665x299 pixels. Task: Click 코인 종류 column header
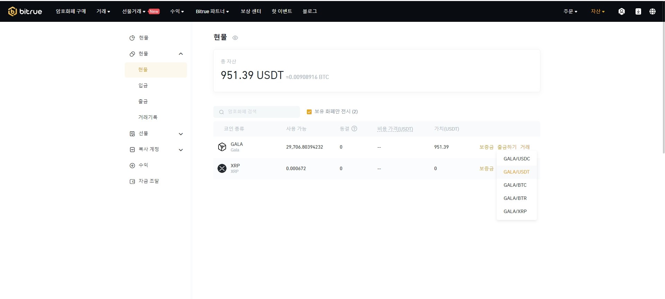pos(234,129)
